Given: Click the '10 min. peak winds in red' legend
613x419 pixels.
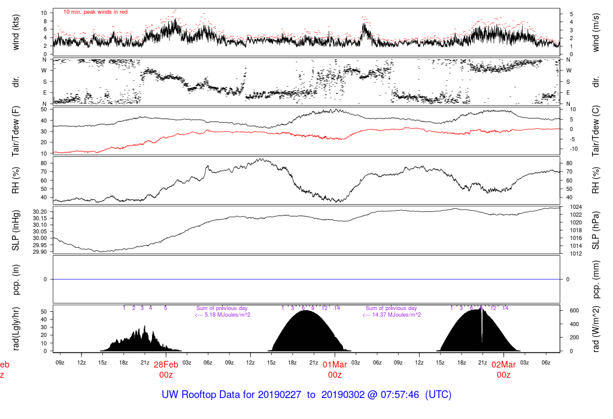Looking at the screenshot, I should pyautogui.click(x=95, y=12).
